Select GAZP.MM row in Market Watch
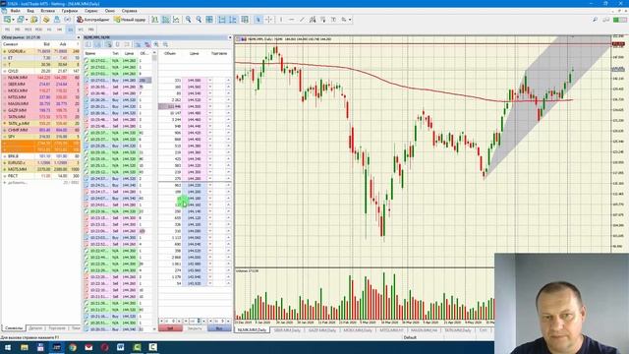Viewport: 629px width, 354px height. 41,110
